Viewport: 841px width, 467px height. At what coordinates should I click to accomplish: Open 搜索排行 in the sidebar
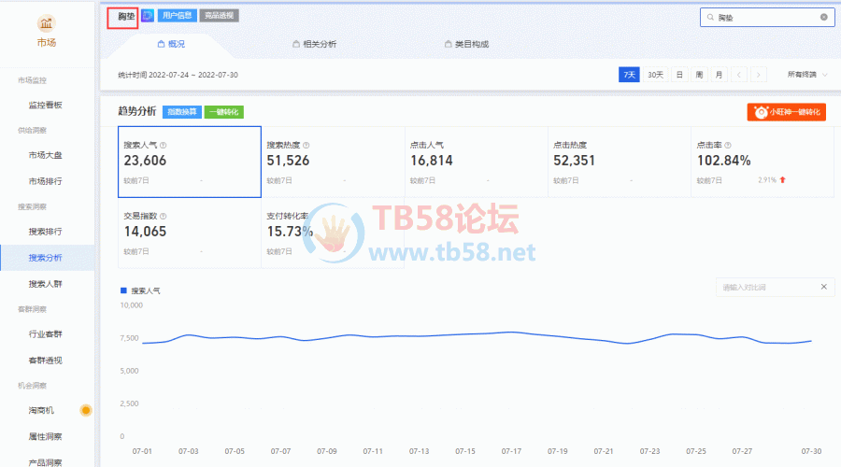tap(45, 232)
